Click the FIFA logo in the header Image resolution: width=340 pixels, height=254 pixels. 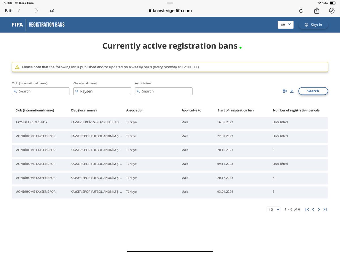(x=17, y=25)
